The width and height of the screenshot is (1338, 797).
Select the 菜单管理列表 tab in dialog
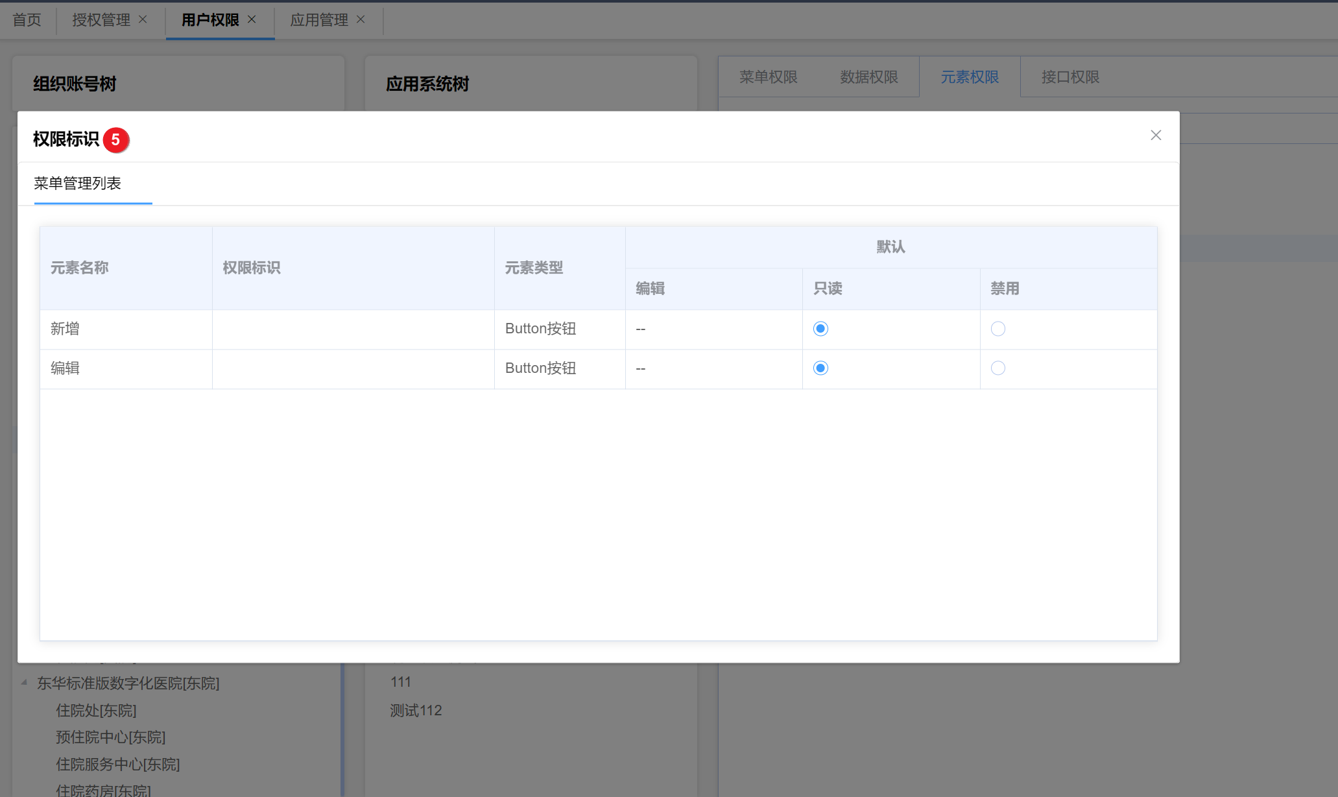[77, 184]
